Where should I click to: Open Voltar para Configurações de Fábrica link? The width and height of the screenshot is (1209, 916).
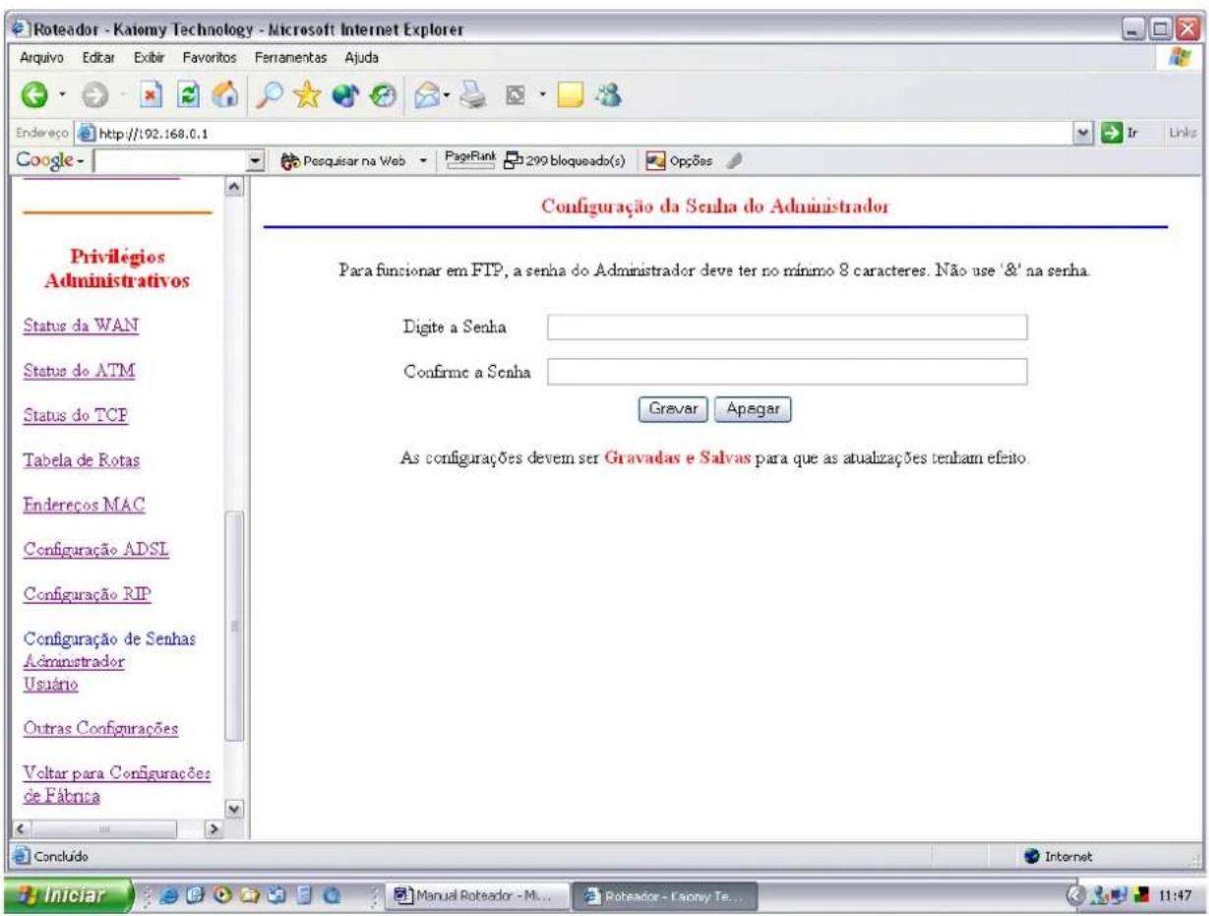[116, 783]
